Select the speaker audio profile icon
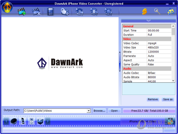Screen dimensions: 178x134 [14, 121]
